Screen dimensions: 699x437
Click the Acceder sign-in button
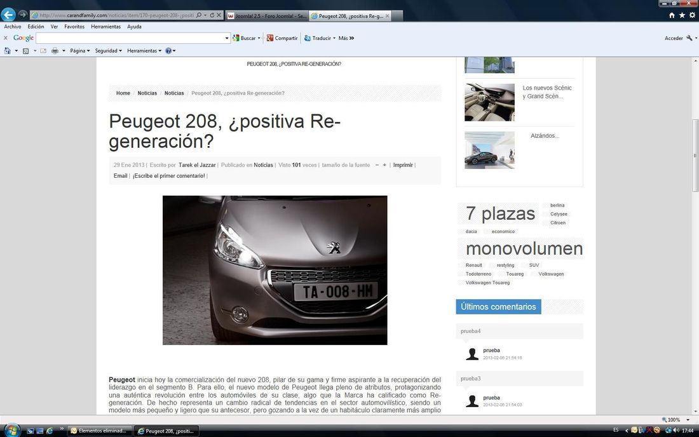674,38
